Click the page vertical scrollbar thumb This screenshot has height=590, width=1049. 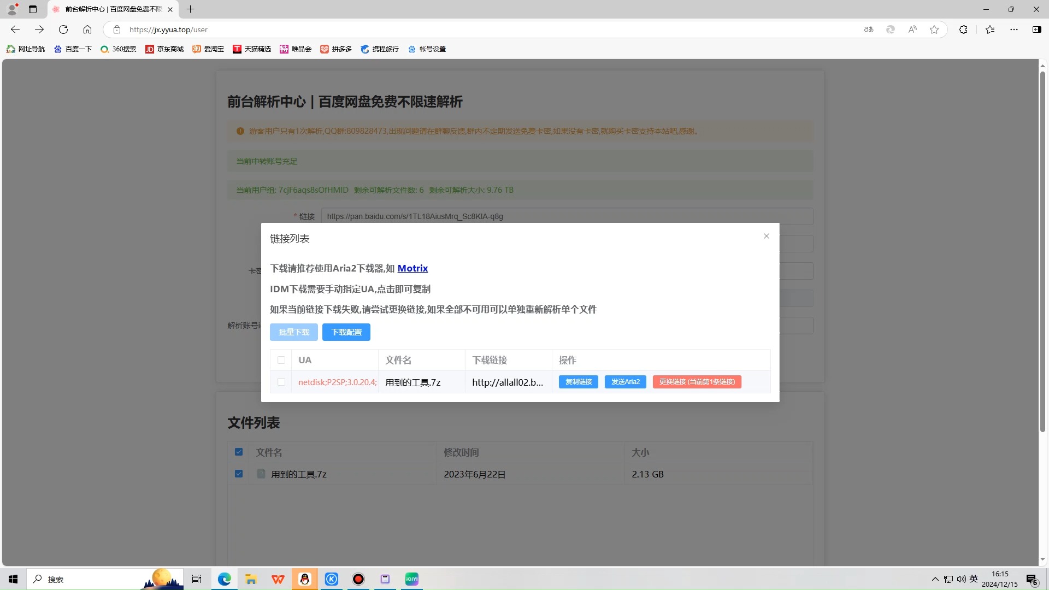click(1042, 251)
